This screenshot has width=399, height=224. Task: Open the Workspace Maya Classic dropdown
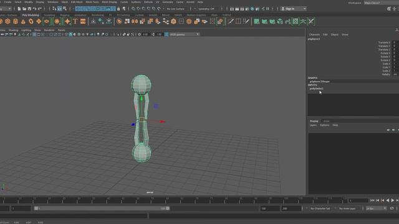[x=381, y=2]
